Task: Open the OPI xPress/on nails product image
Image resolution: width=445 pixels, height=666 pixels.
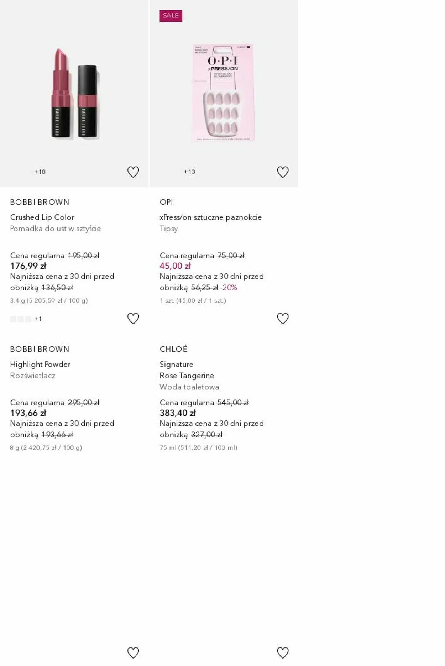Action: 223,93
